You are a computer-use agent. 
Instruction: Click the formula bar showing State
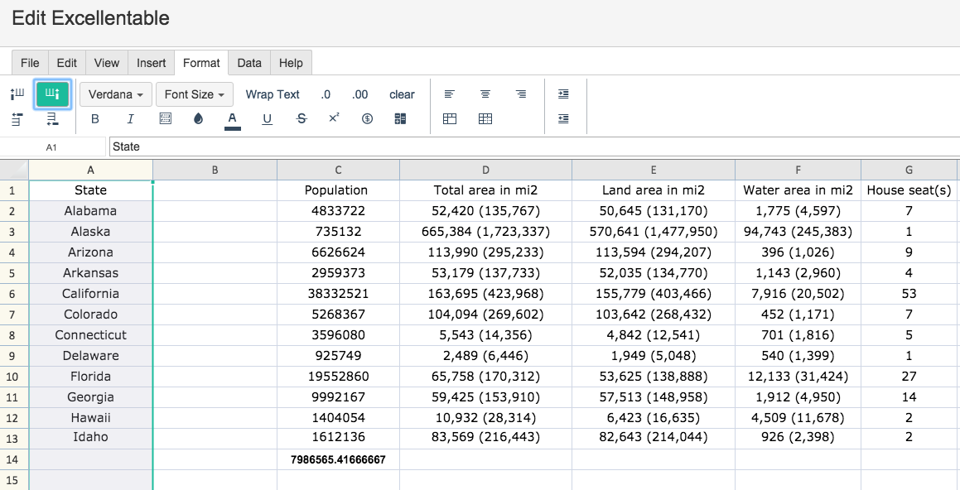click(534, 147)
